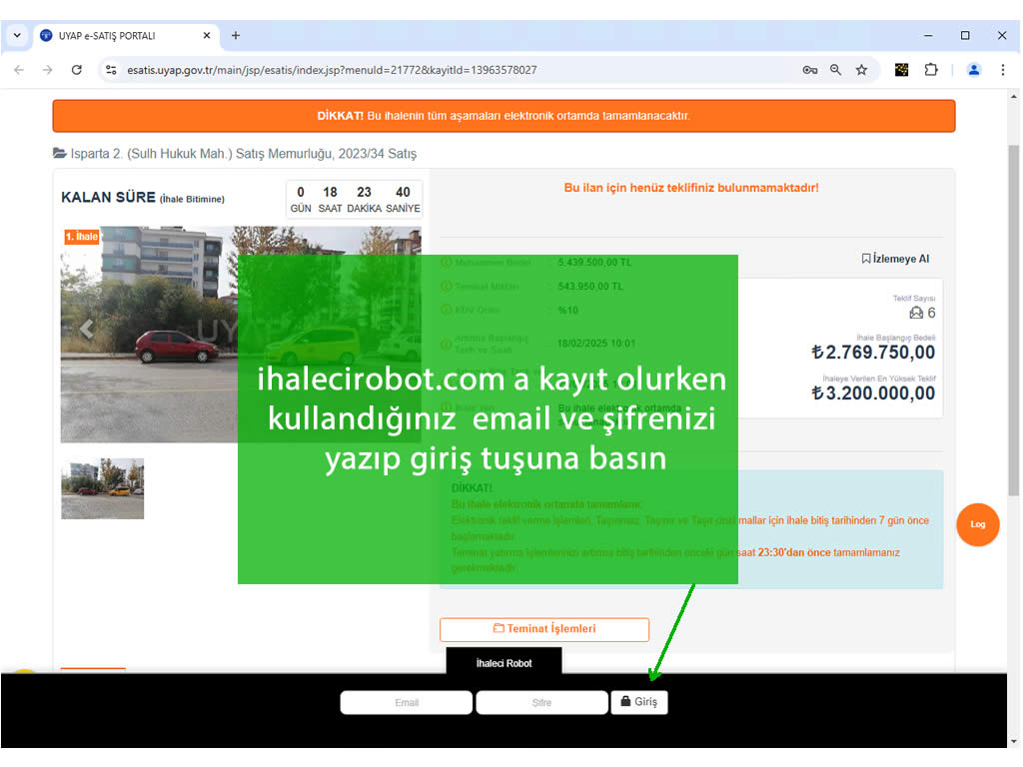Click the orange Log button
The width and height of the screenshot is (1023, 767).
pos(977,524)
